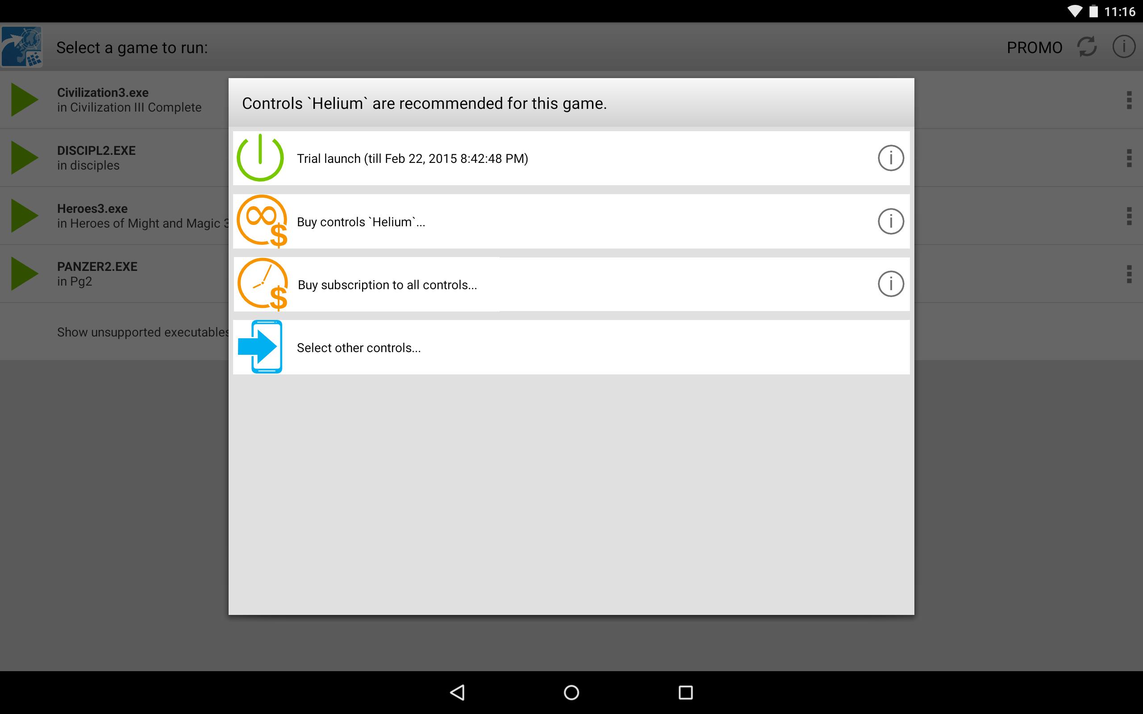Expand PANZER2.EXE options menu

(1128, 274)
